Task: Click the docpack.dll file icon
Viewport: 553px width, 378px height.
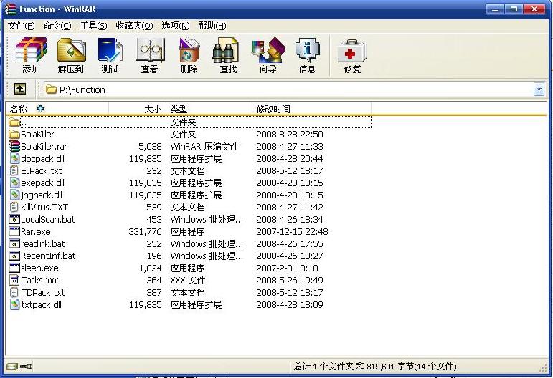Action: pos(14,158)
